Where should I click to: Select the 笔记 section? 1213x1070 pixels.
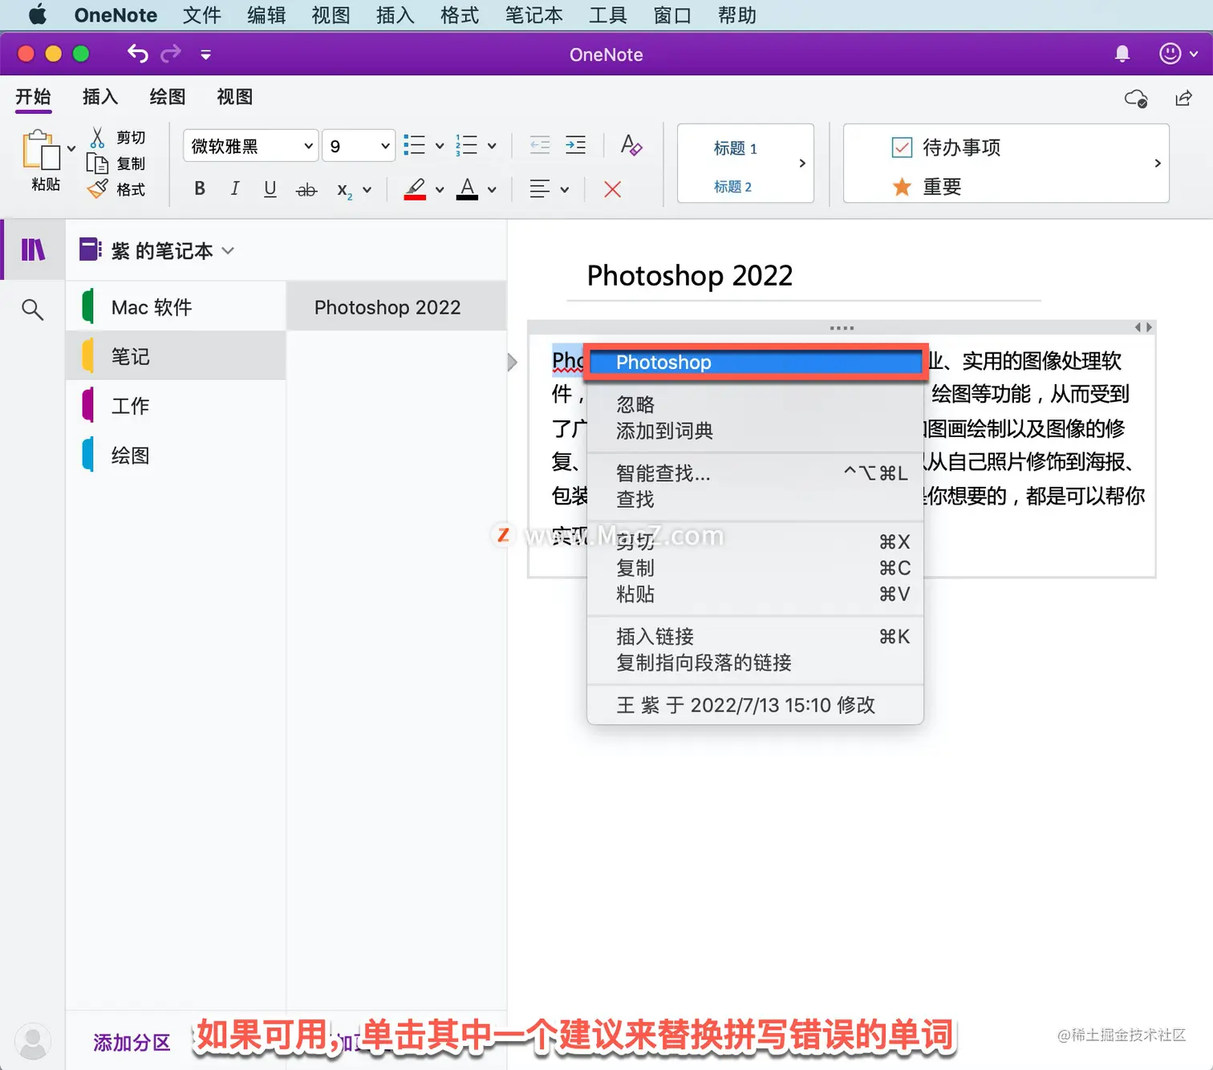176,356
